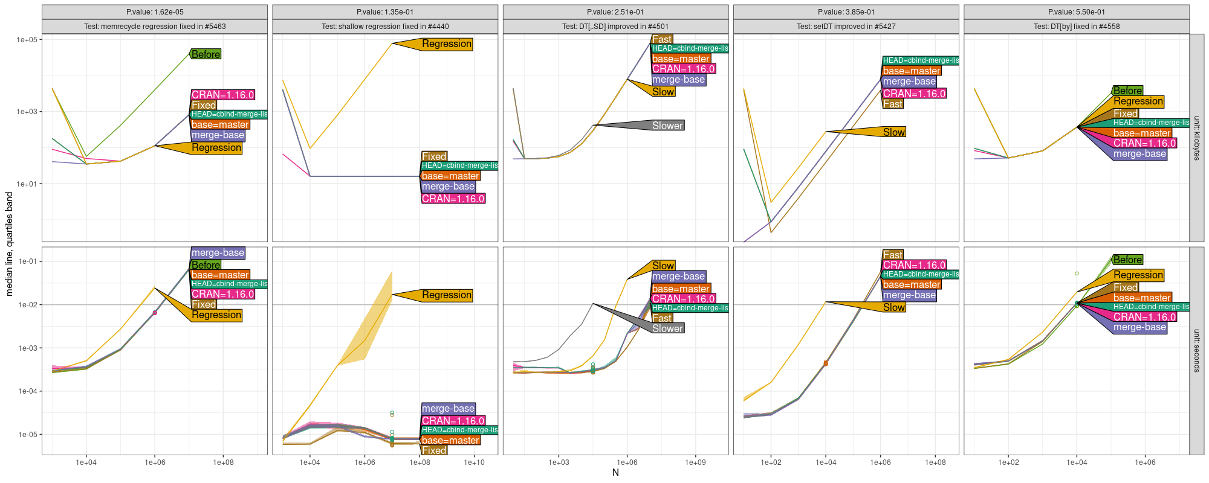Click "Fixed" label in shallow kilobytes panel

point(434,156)
